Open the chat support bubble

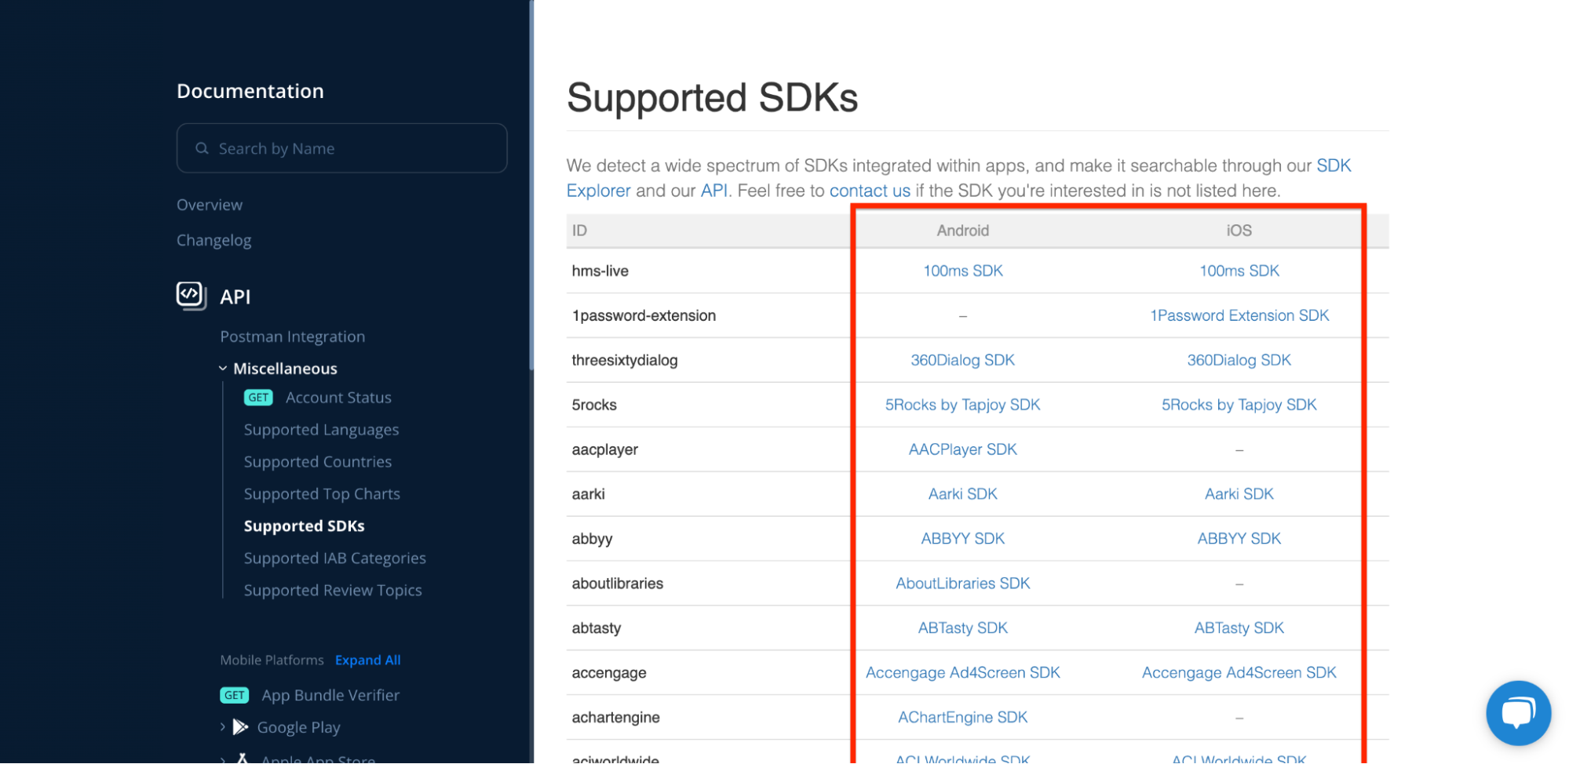[1518, 713]
